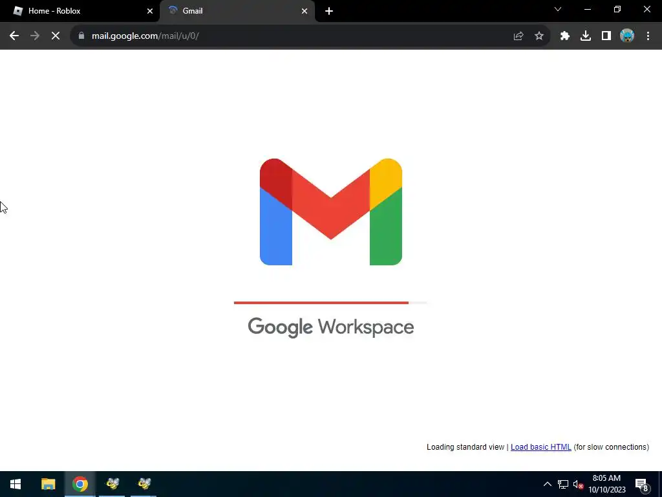The height and width of the screenshot is (497, 662).
Task: Close the Home - Roblox tab
Action: (150, 11)
